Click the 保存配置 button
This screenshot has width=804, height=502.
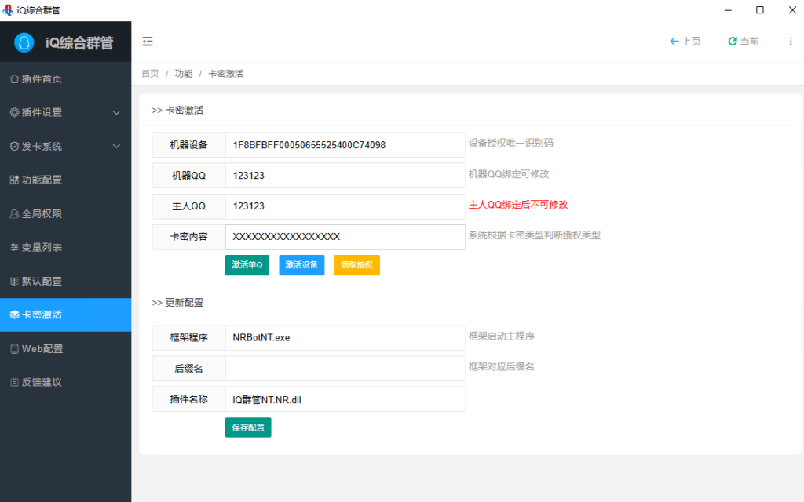coord(248,427)
